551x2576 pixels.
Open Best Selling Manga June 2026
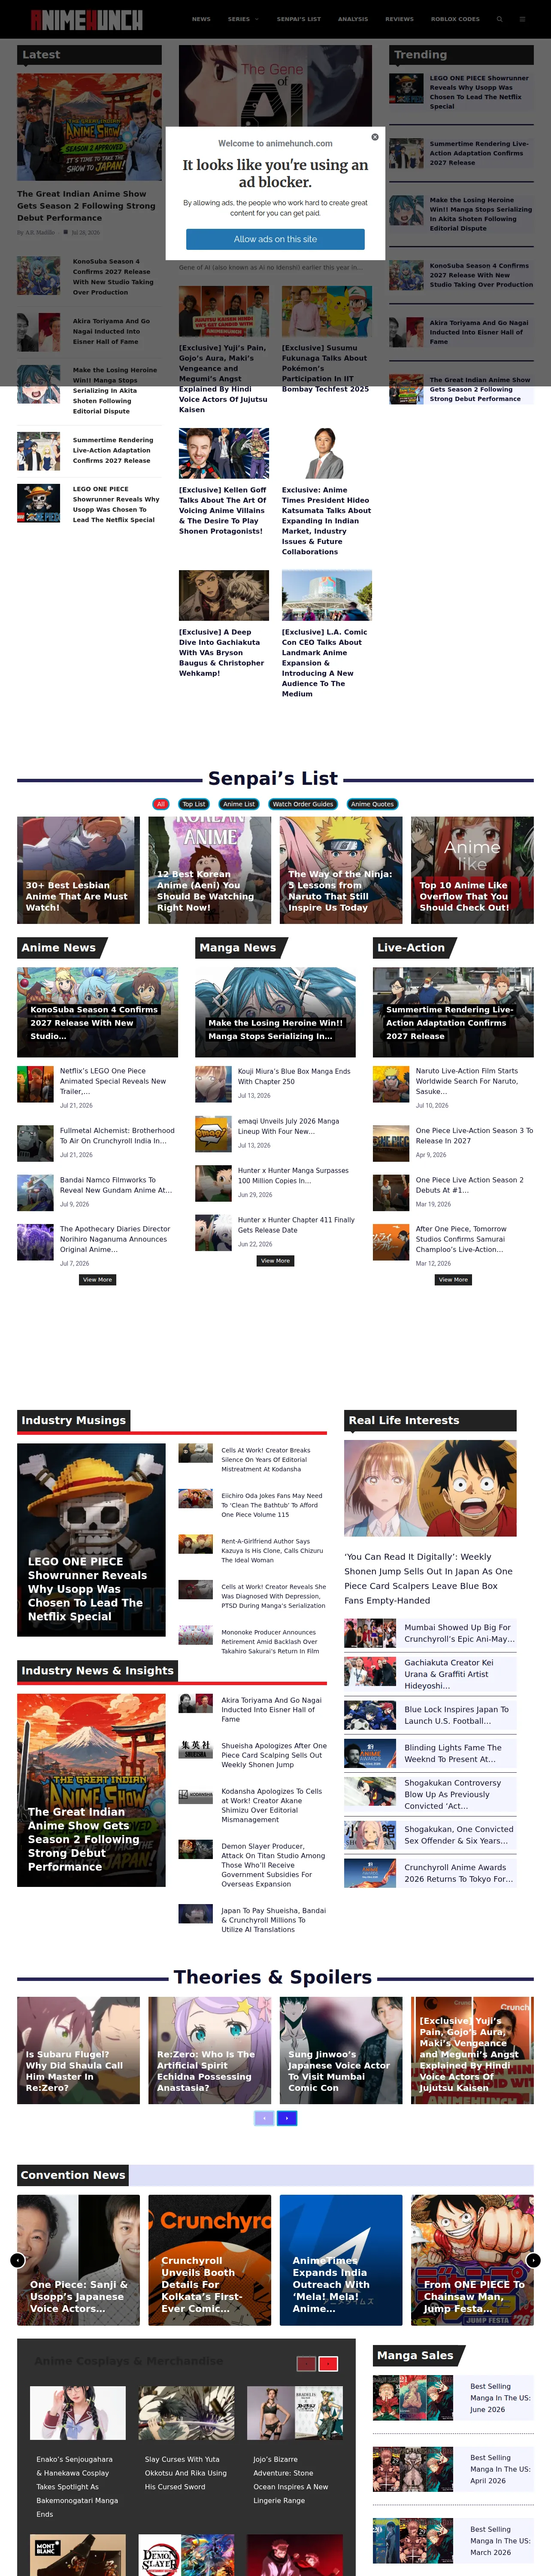click(x=501, y=2398)
